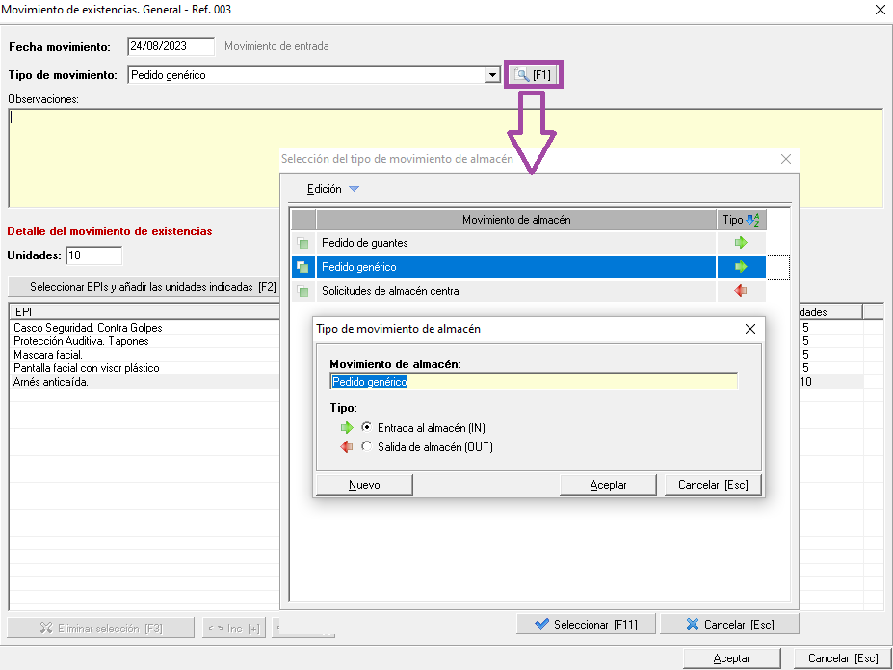The width and height of the screenshot is (893, 670).
Task: Click row marker icon for Solicitudes de almacén central
Action: (x=303, y=291)
